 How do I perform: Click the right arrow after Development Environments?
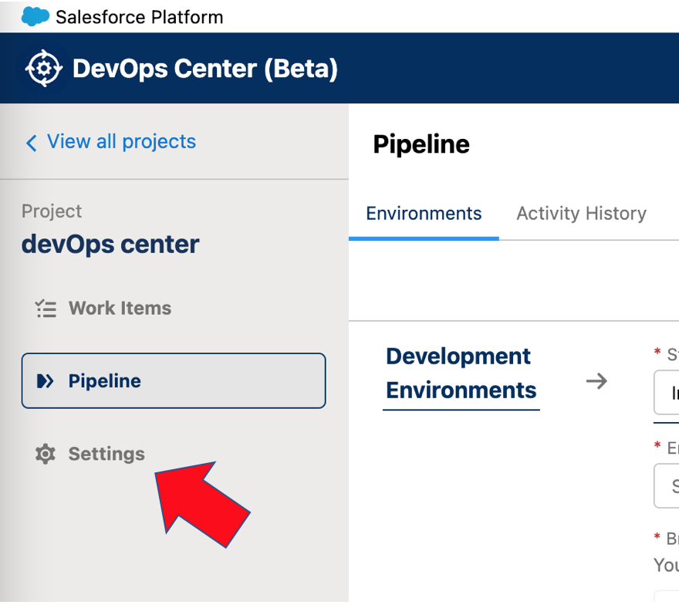(x=596, y=381)
